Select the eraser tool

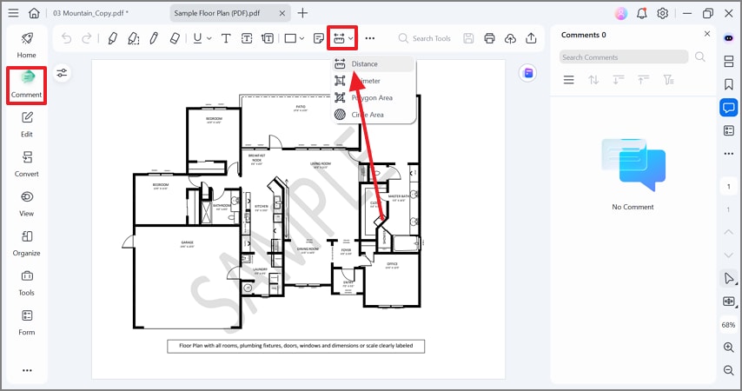tap(175, 38)
